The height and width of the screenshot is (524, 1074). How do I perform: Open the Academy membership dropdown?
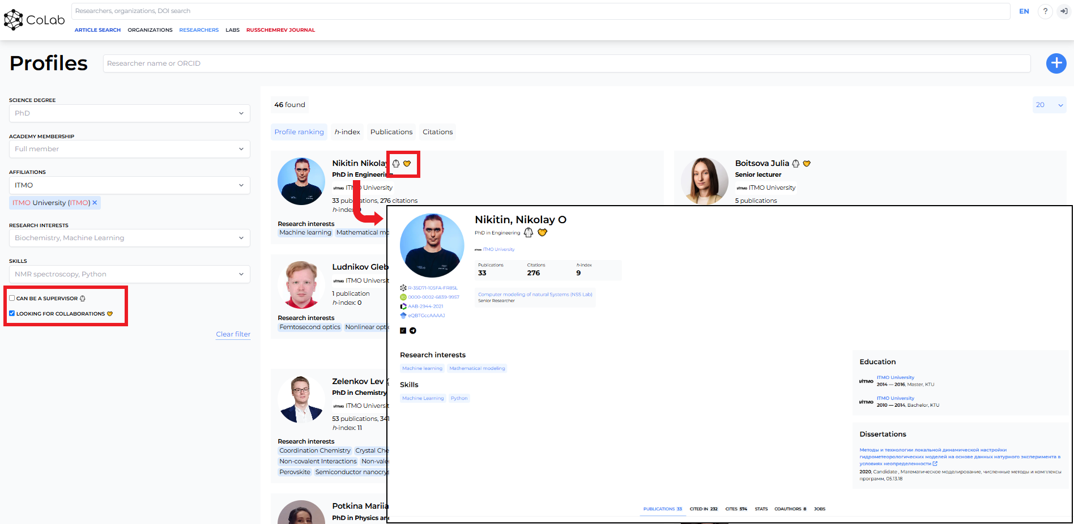[130, 149]
